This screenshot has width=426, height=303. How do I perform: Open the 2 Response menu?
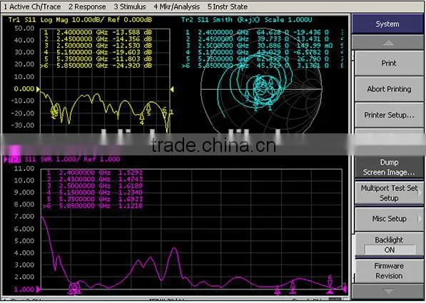tap(87, 6)
